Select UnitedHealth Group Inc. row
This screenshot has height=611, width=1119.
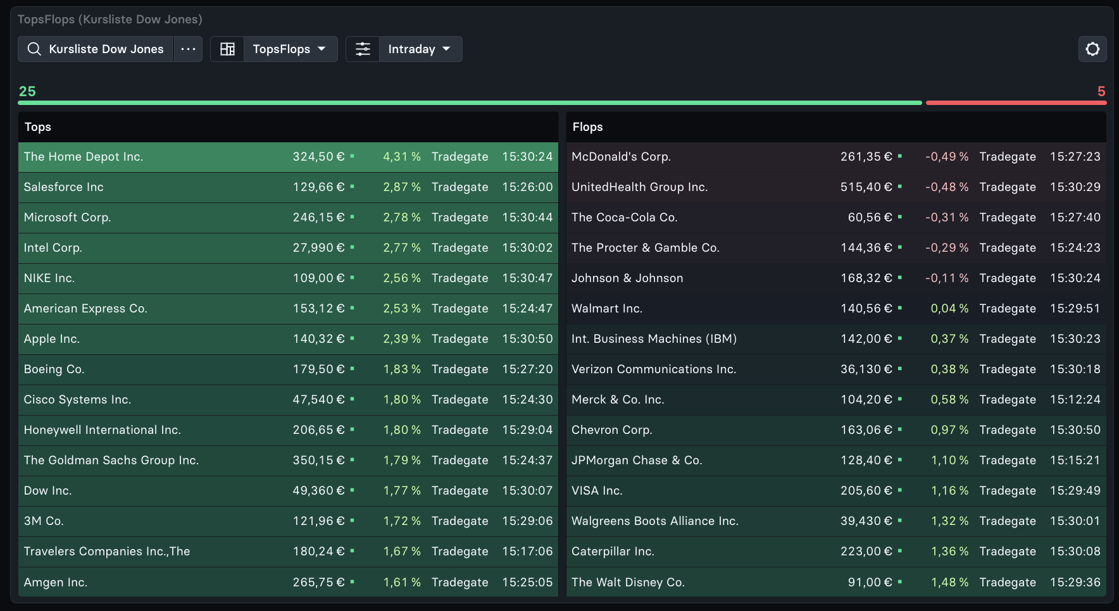(836, 187)
